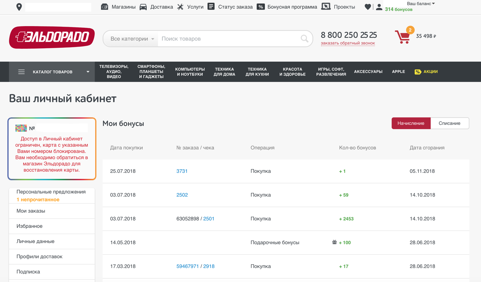Click the bonus card image icon
481x282 pixels.
tap(21, 128)
